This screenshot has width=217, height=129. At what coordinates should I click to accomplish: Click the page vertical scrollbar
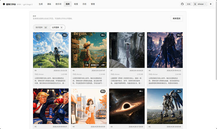point(216,40)
